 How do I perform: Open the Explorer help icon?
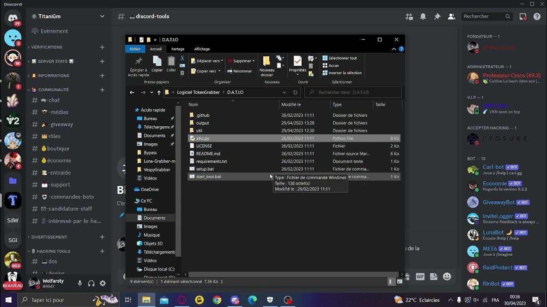(401, 49)
